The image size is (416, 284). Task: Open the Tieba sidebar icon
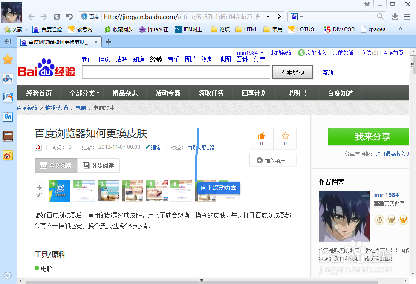click(8, 117)
